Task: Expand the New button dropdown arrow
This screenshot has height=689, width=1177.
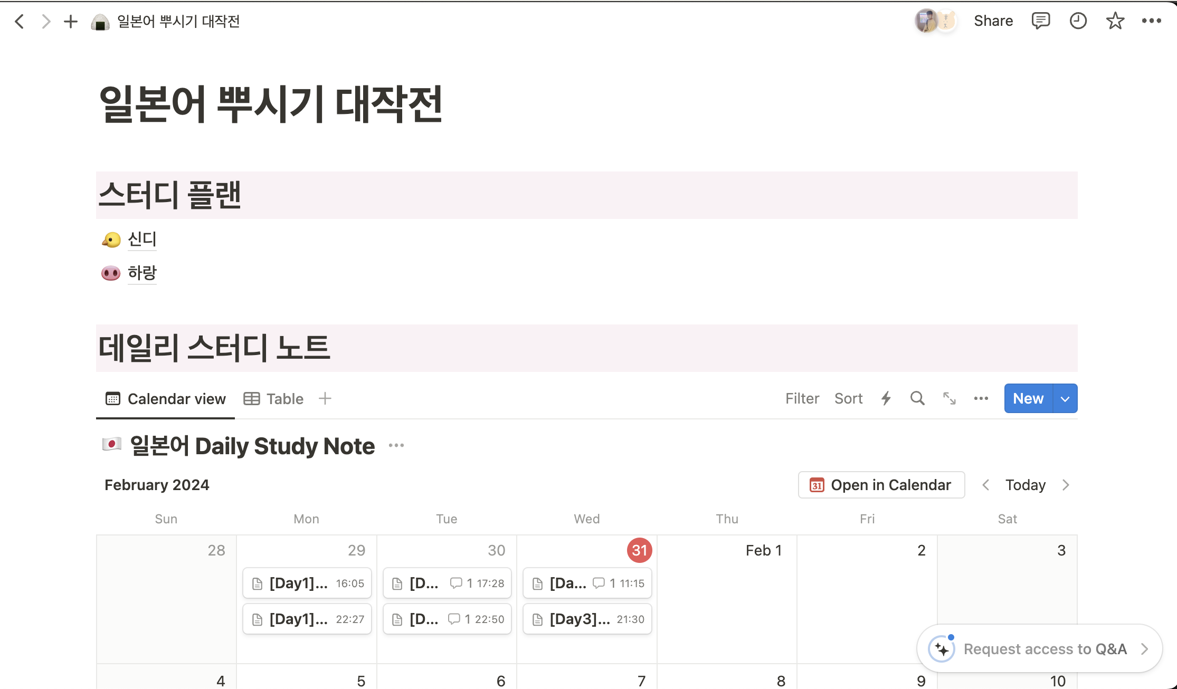Action: [x=1065, y=399]
